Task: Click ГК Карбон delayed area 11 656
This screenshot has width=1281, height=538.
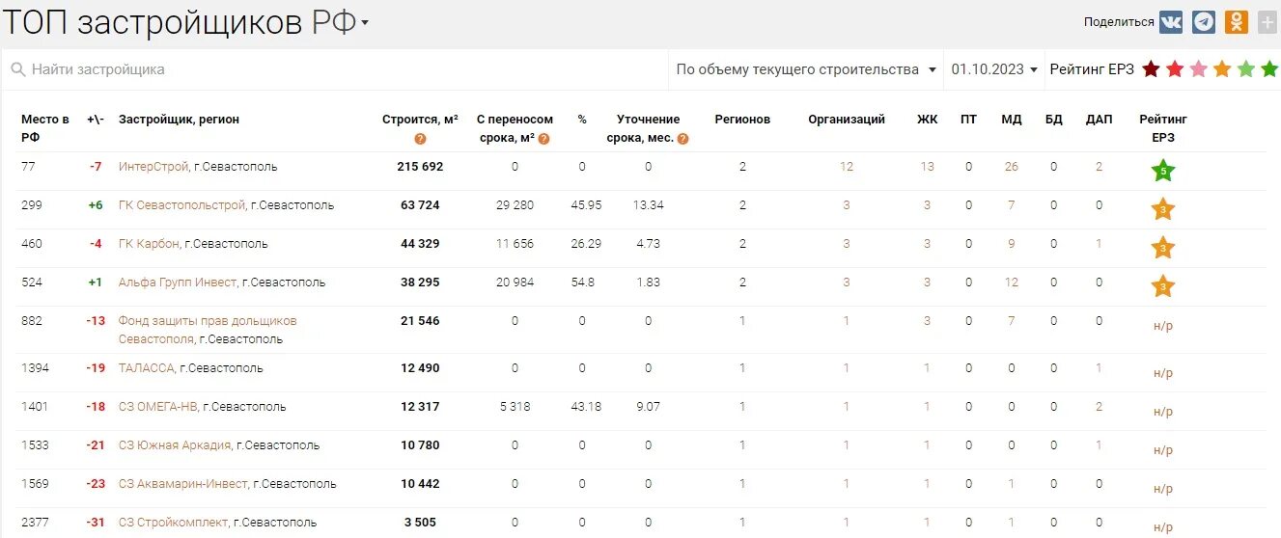Action: tap(515, 244)
